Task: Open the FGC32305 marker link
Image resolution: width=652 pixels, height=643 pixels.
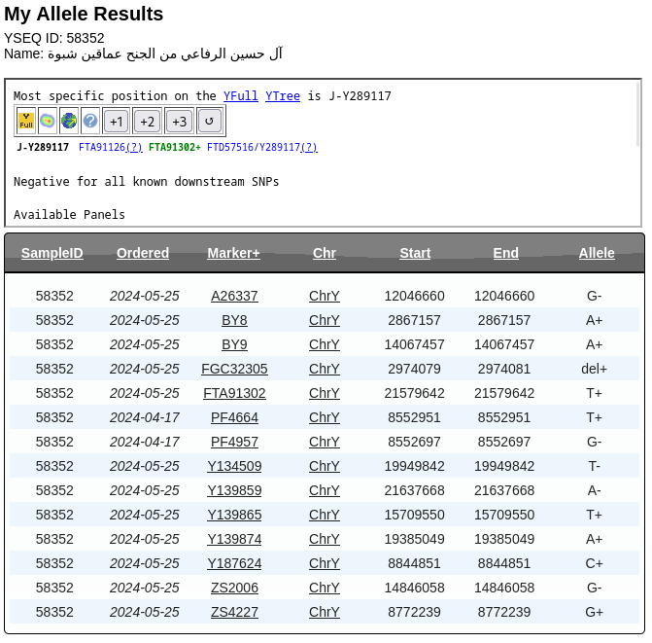Action: click(234, 369)
